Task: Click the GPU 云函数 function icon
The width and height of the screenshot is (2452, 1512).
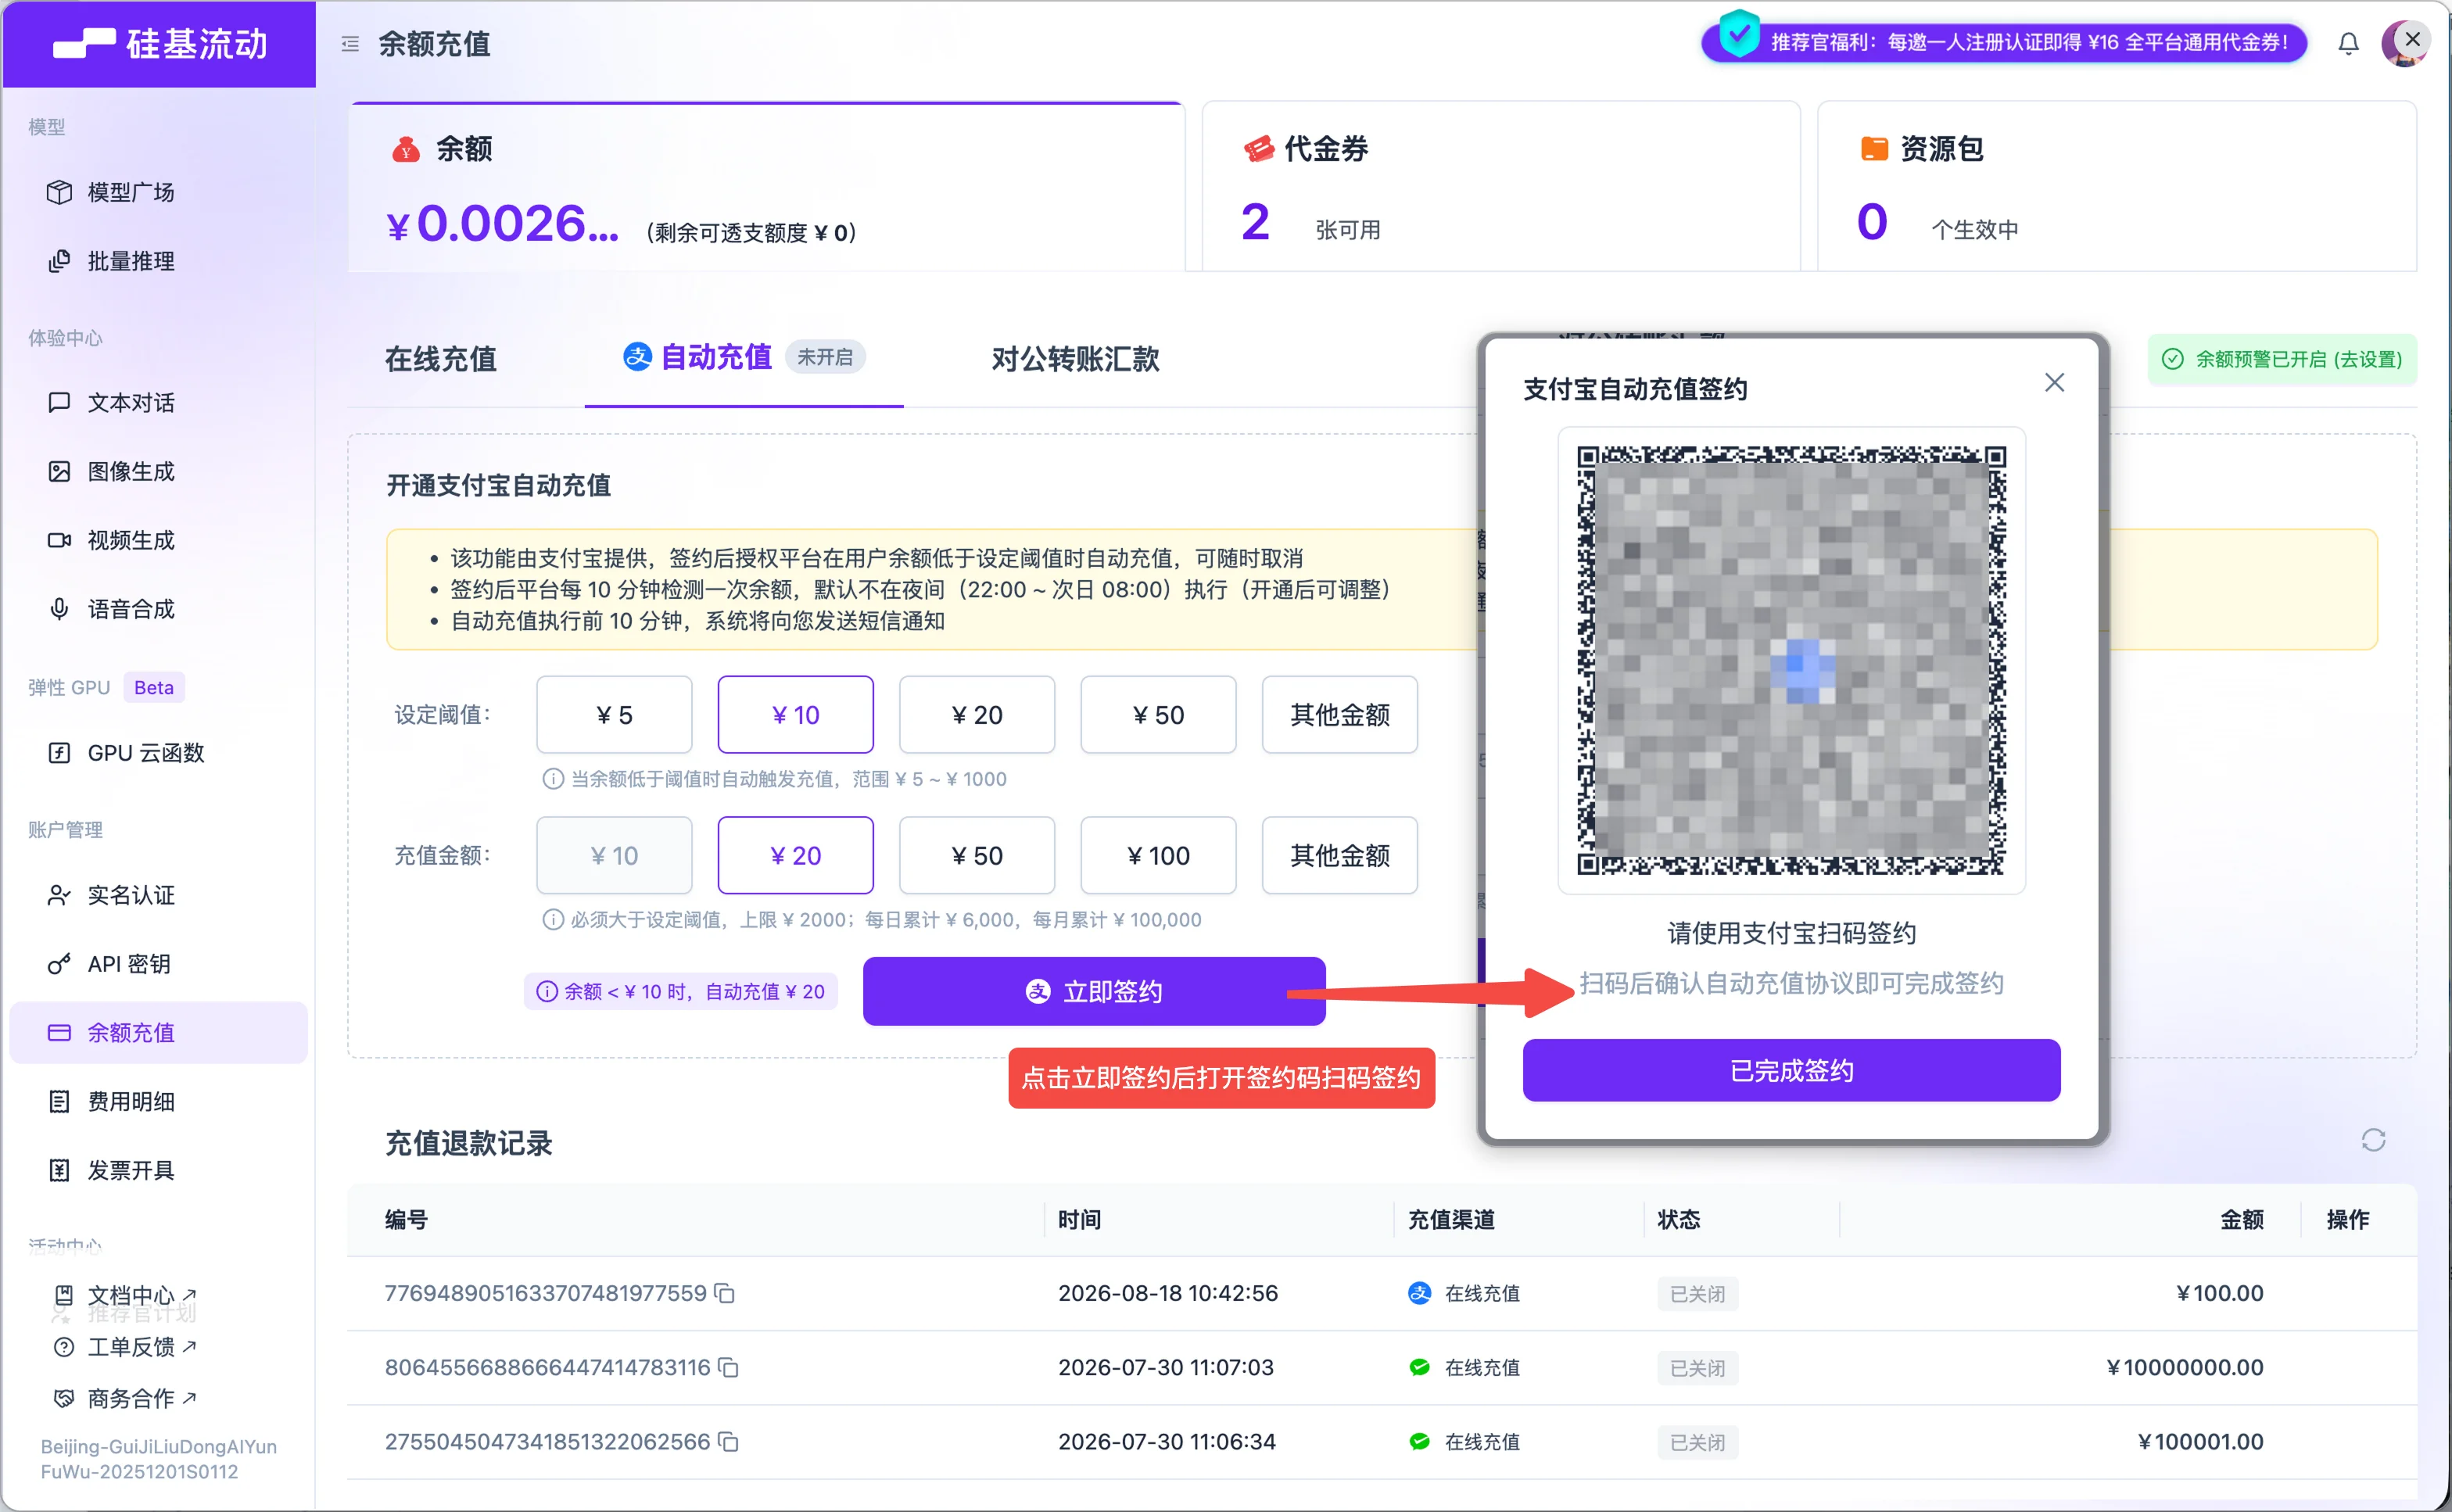Action: [59, 752]
